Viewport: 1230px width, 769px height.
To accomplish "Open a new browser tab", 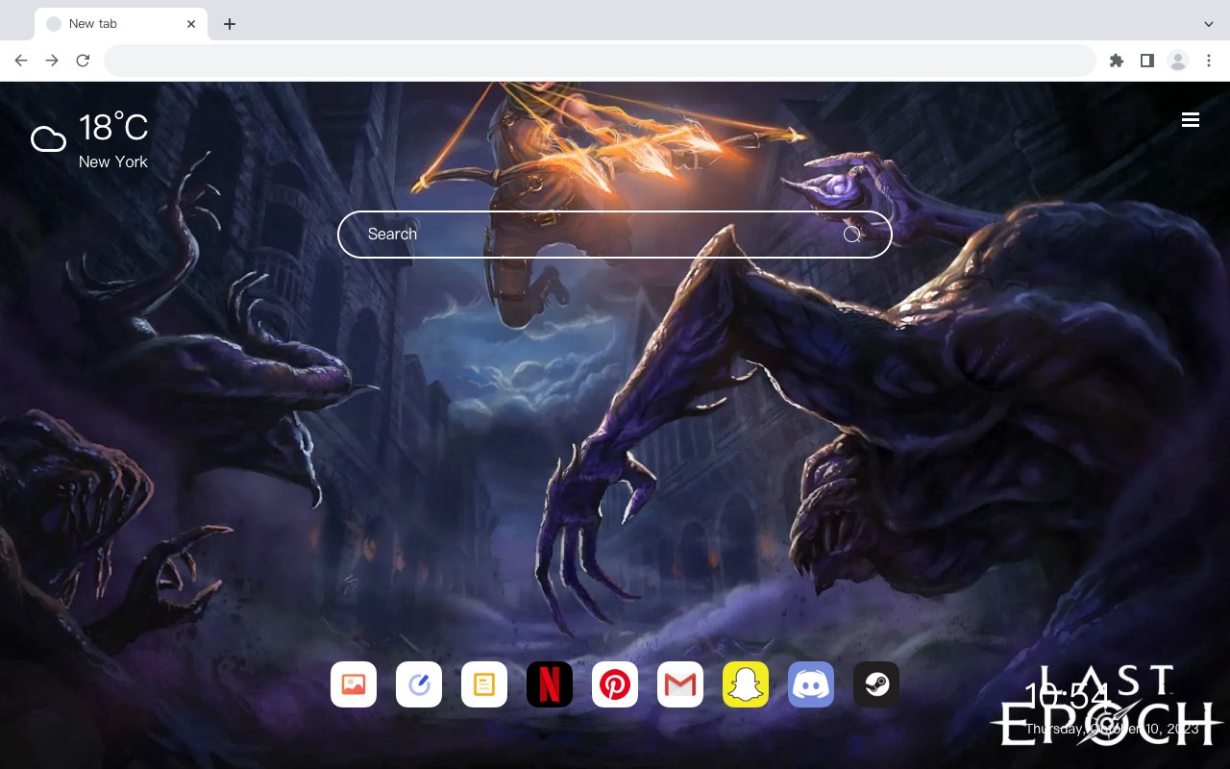I will pos(229,24).
